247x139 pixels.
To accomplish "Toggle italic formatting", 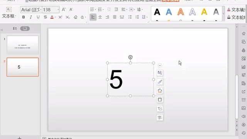I will point(31,17).
